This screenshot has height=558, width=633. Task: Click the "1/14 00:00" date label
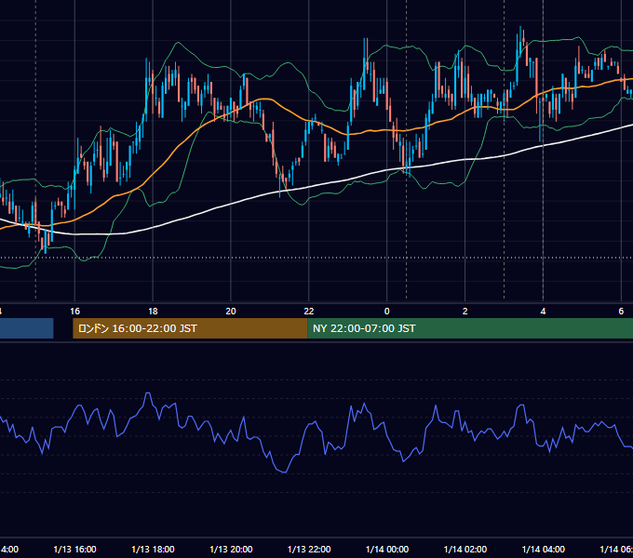387,549
